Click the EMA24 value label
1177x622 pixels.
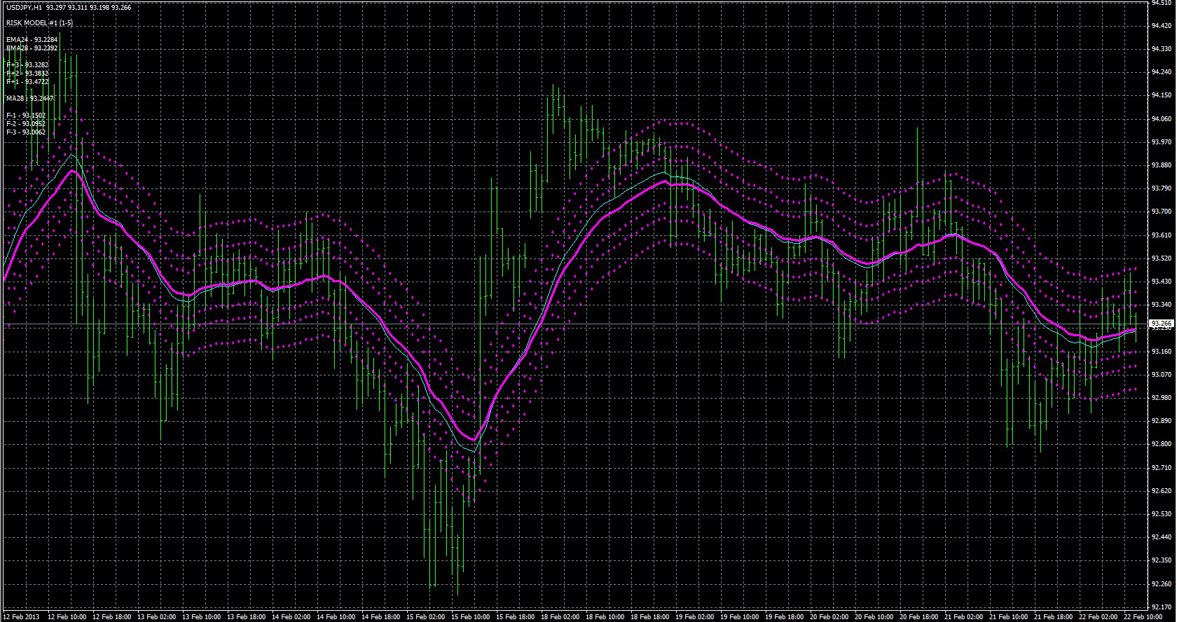[x=32, y=40]
